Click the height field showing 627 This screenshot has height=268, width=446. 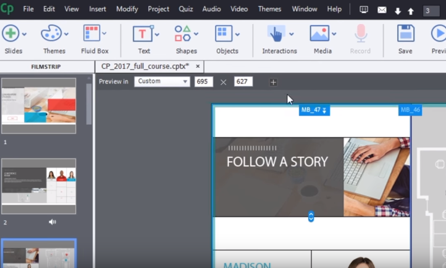click(x=243, y=82)
